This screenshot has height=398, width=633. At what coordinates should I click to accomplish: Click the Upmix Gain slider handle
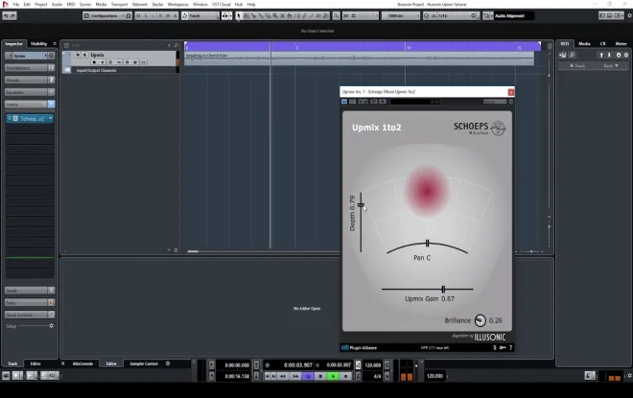[443, 289]
